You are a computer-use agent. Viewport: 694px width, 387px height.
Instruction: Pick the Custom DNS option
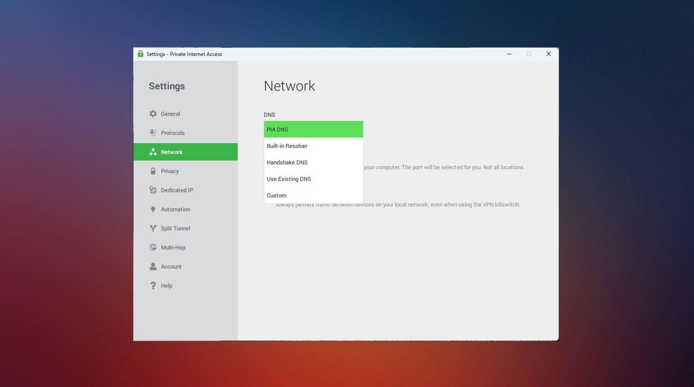(x=314, y=195)
